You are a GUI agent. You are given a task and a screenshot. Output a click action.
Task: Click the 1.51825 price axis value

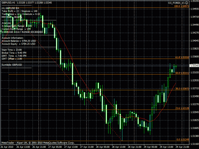tap(195, 120)
